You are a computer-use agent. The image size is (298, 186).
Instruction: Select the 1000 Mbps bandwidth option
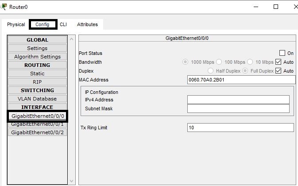click(185, 62)
